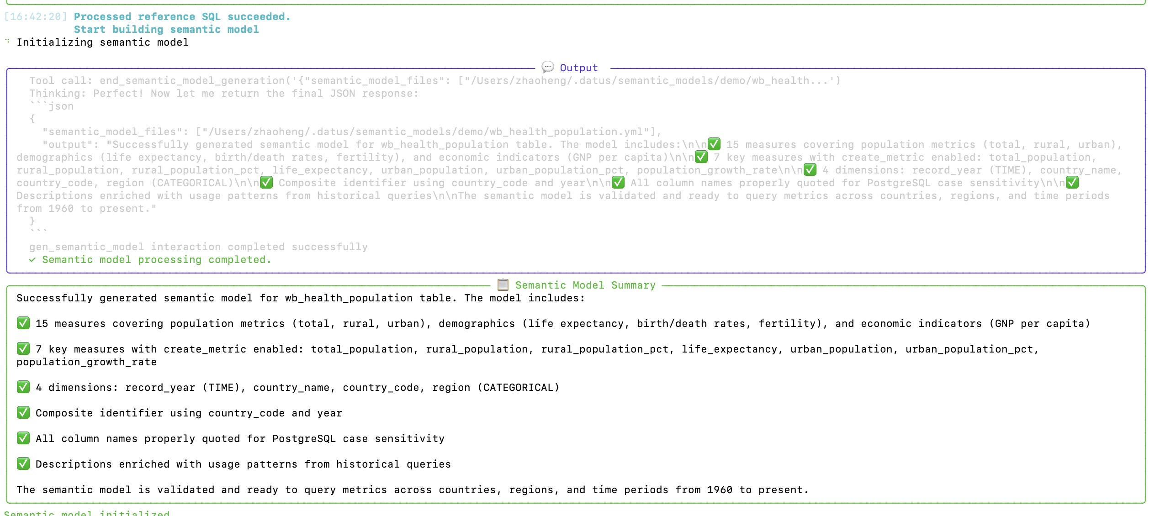Click the checkmark beside PostgreSQL case sensitivity line
Image resolution: width=1155 pixels, height=516 pixels.
[x=23, y=438]
